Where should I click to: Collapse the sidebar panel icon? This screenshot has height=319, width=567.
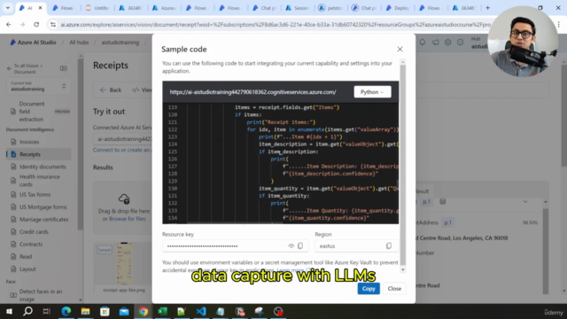click(63, 68)
